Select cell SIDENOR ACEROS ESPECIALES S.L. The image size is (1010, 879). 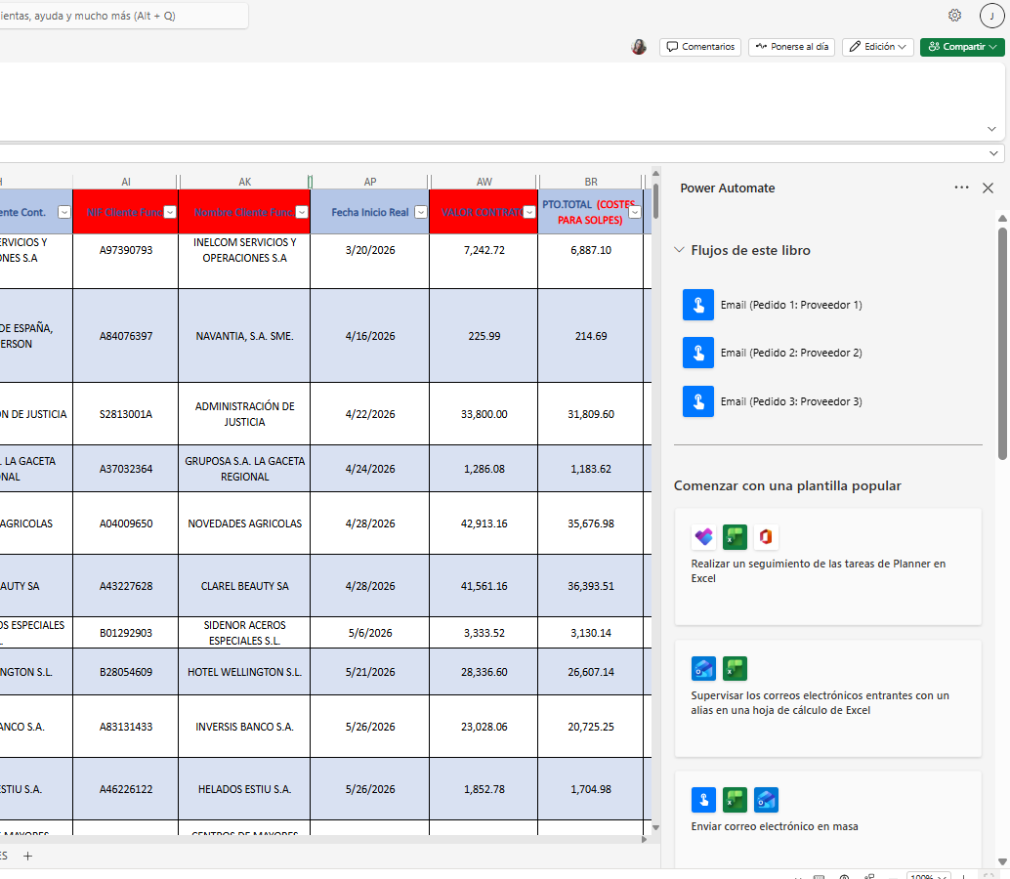pyautogui.click(x=245, y=632)
